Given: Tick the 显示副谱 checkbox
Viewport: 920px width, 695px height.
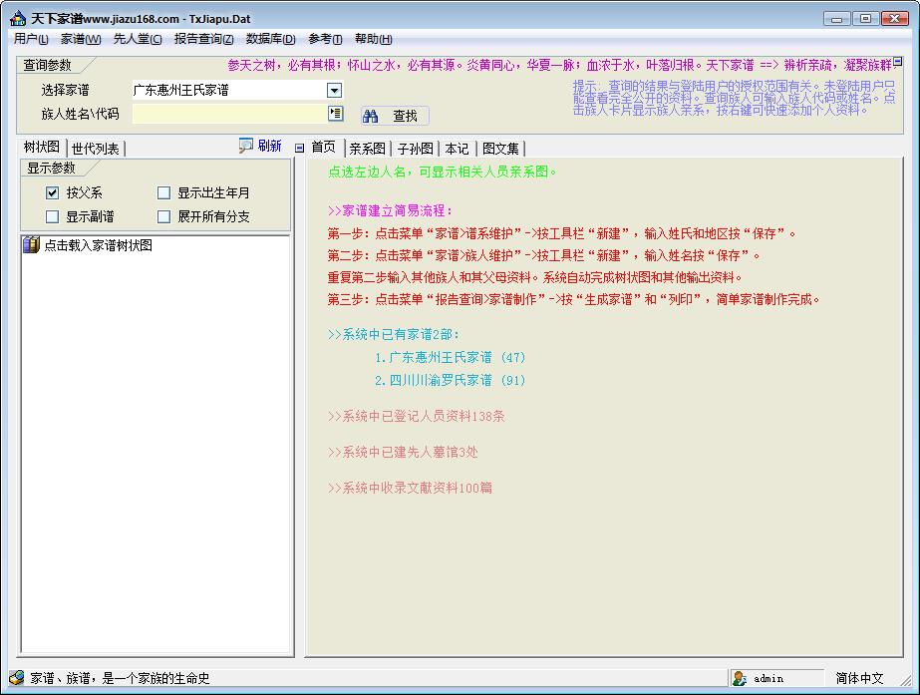Looking at the screenshot, I should coord(53,216).
